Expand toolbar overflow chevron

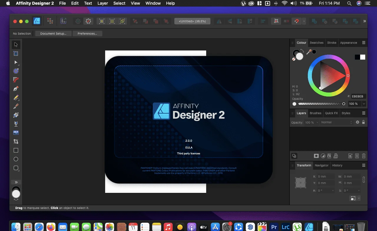(364, 21)
